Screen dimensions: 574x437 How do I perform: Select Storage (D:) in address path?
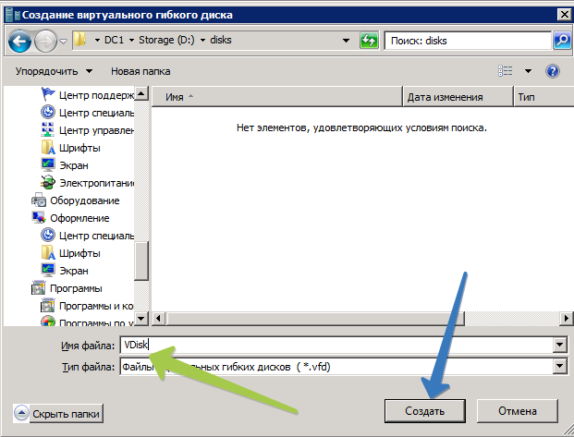tap(166, 40)
